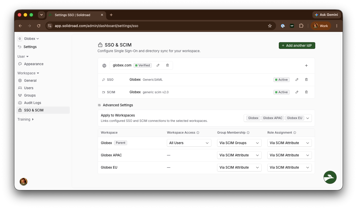The height and width of the screenshot is (209, 357).
Task: Switch to the Settings SSO | Solidroad tab
Action: tap(76, 15)
